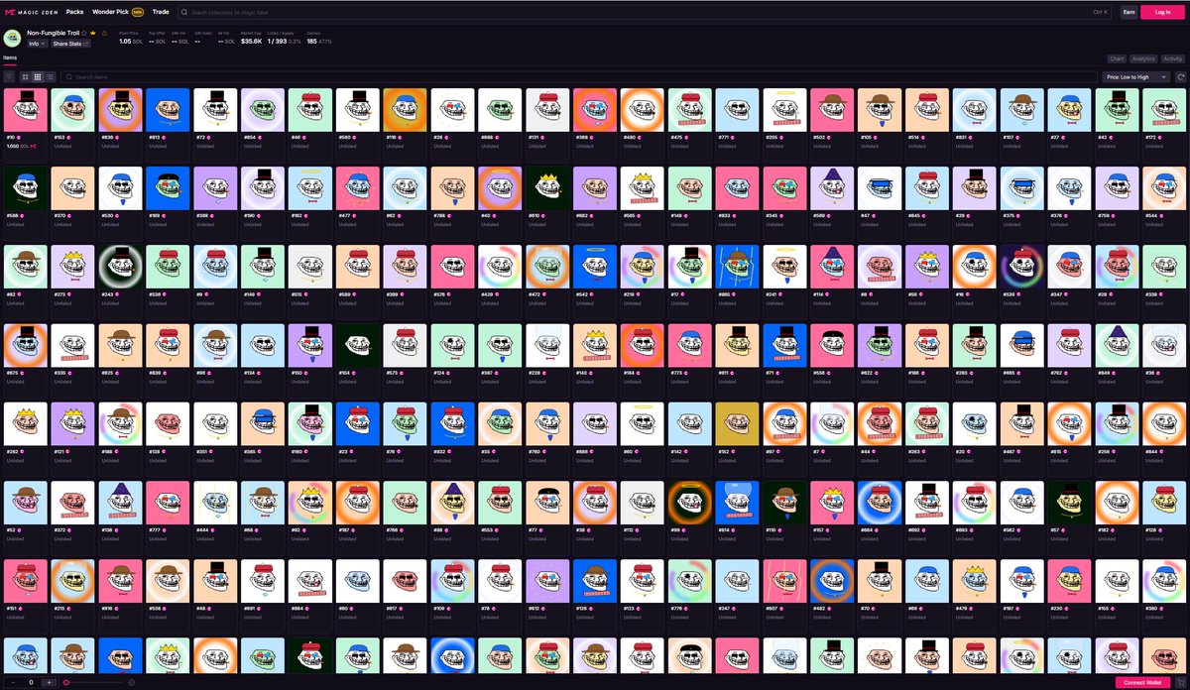Click the warning triangle icon near collection title
The width and height of the screenshot is (1190, 690).
coord(105,33)
